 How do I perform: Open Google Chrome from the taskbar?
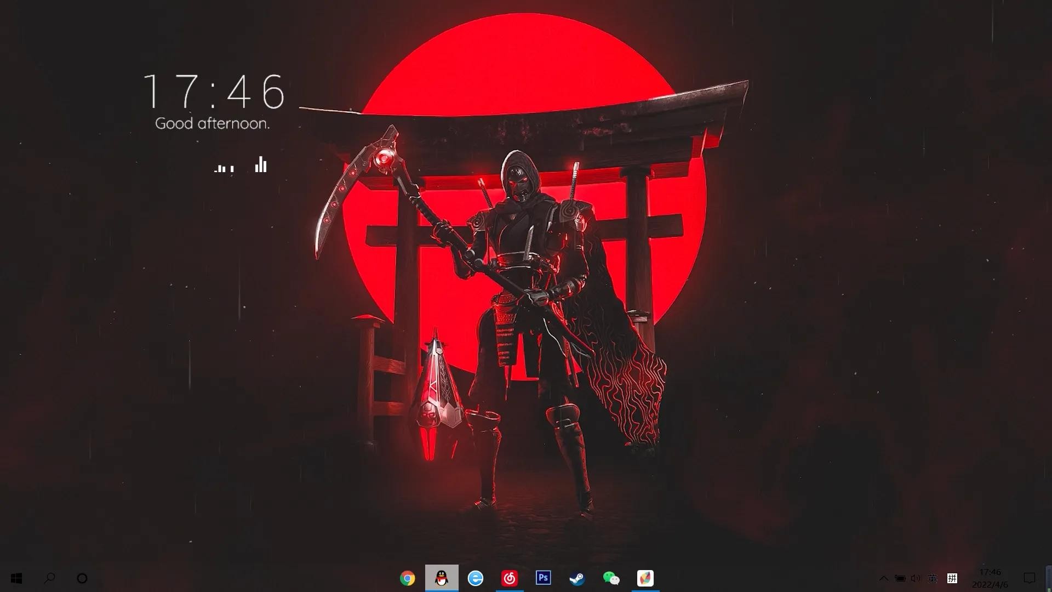[407, 578]
